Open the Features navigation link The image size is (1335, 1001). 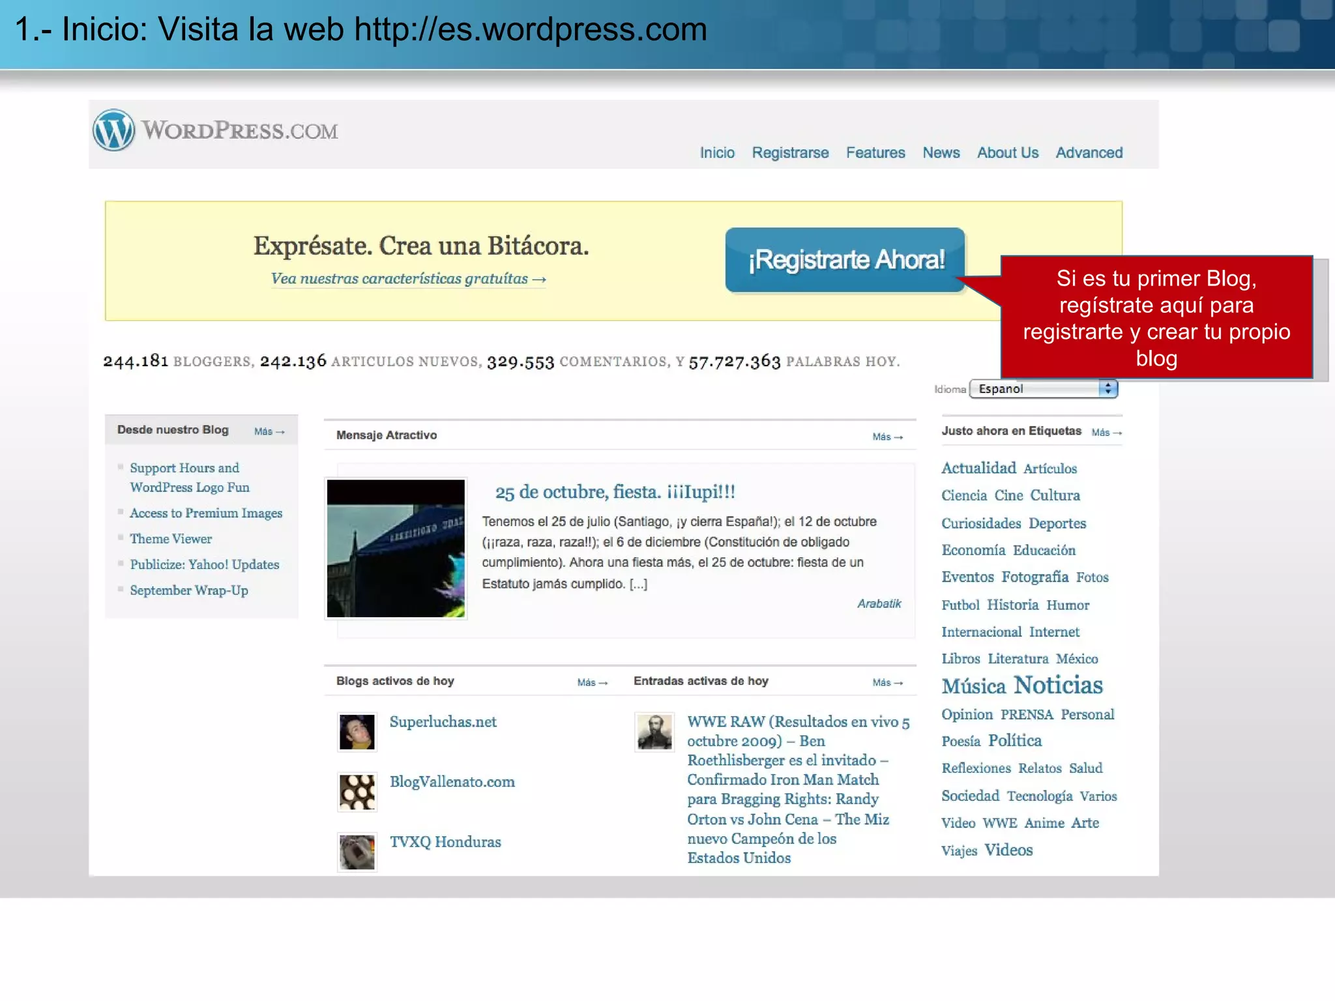(x=875, y=152)
